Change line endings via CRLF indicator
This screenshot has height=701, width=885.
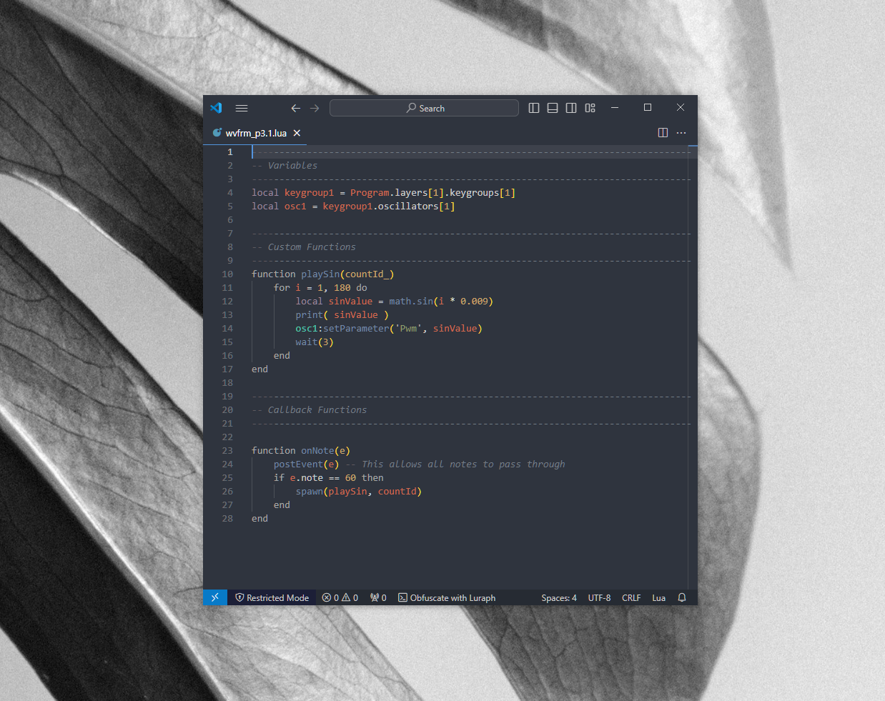click(x=631, y=597)
